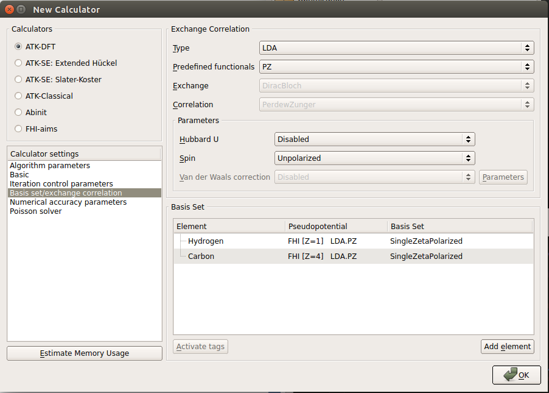Click the Calculator settings list header
Screen dimensions: 549x393
[x=84, y=154]
